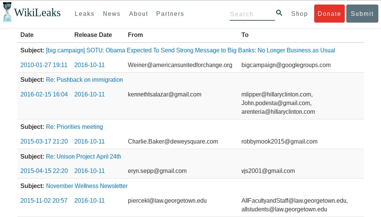Image resolution: width=381 pixels, height=217 pixels.
Task: Click the date 2015-03-17 21:20
Action: coord(44,142)
